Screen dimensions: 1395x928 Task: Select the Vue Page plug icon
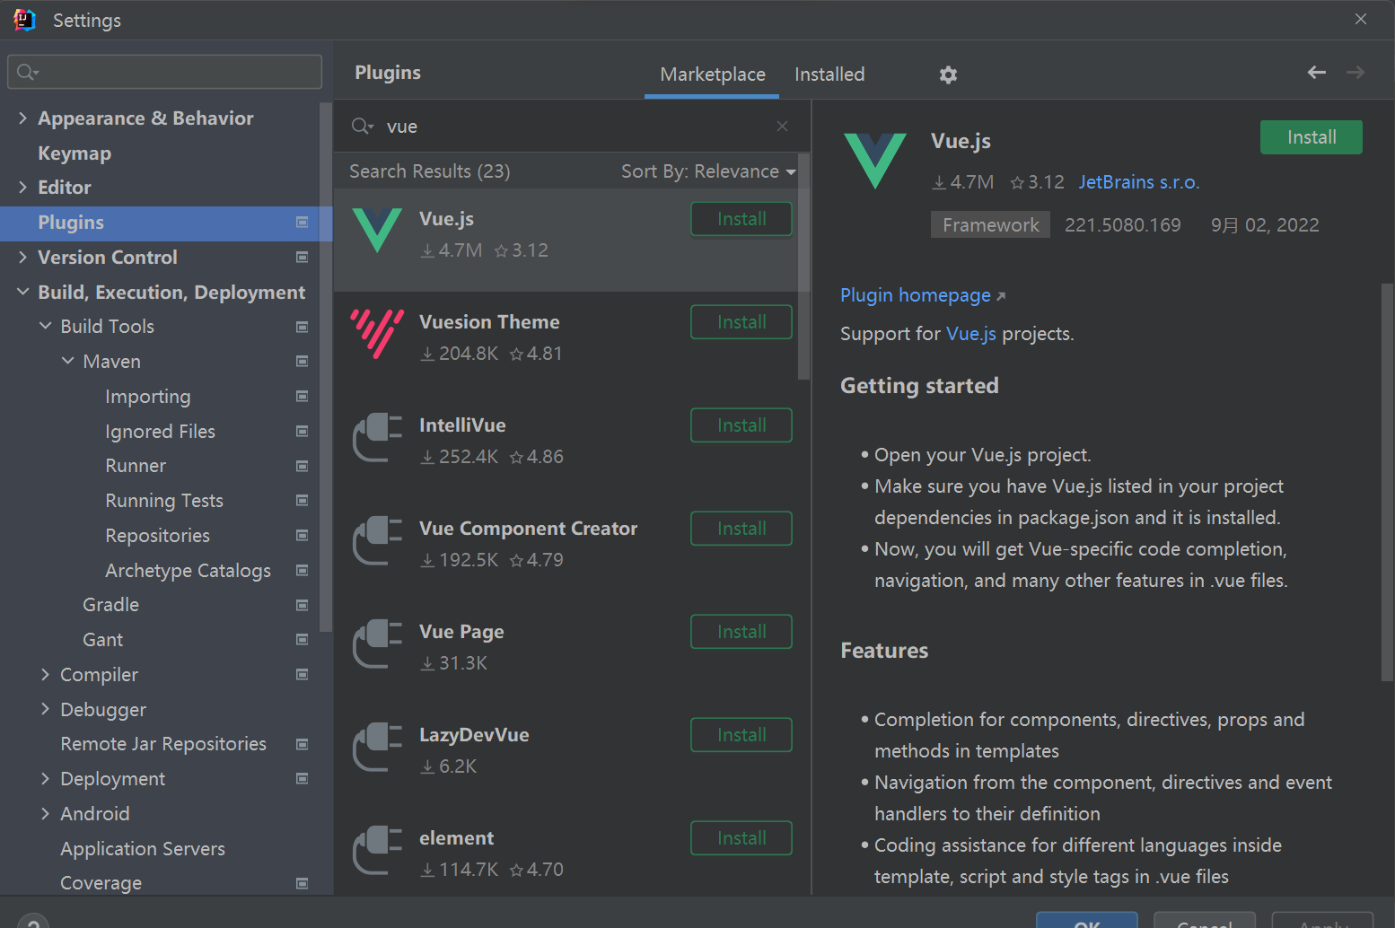pyautogui.click(x=377, y=643)
